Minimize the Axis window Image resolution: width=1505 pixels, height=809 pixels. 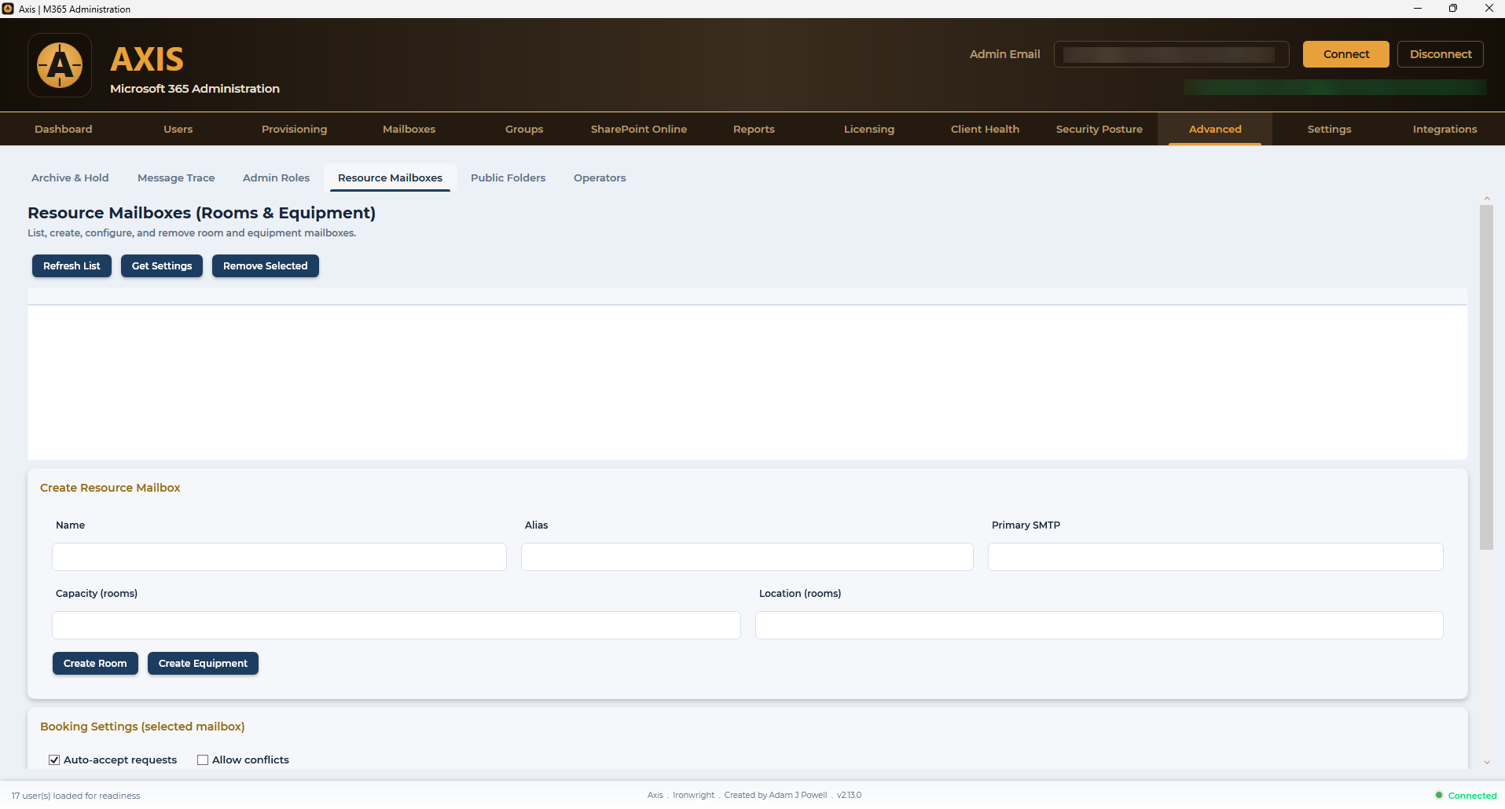1417,9
